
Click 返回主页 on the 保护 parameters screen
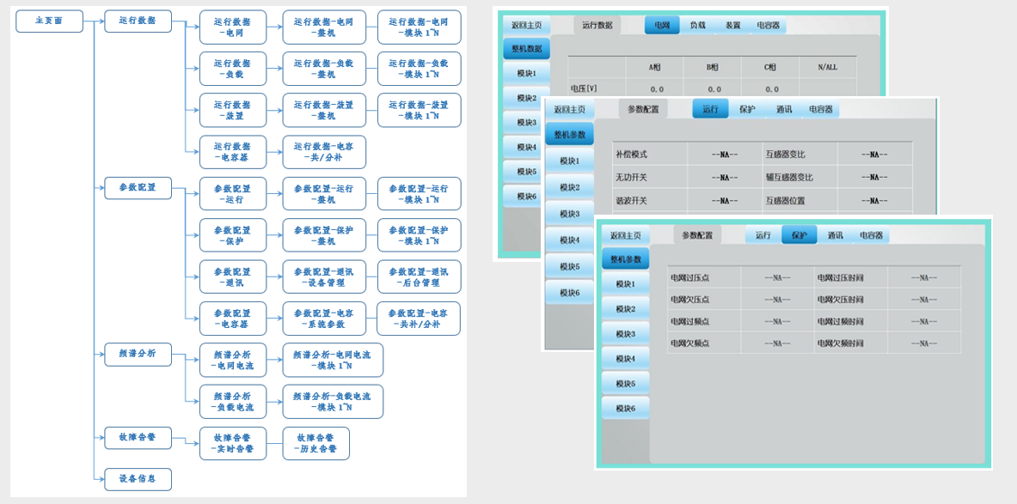[627, 234]
